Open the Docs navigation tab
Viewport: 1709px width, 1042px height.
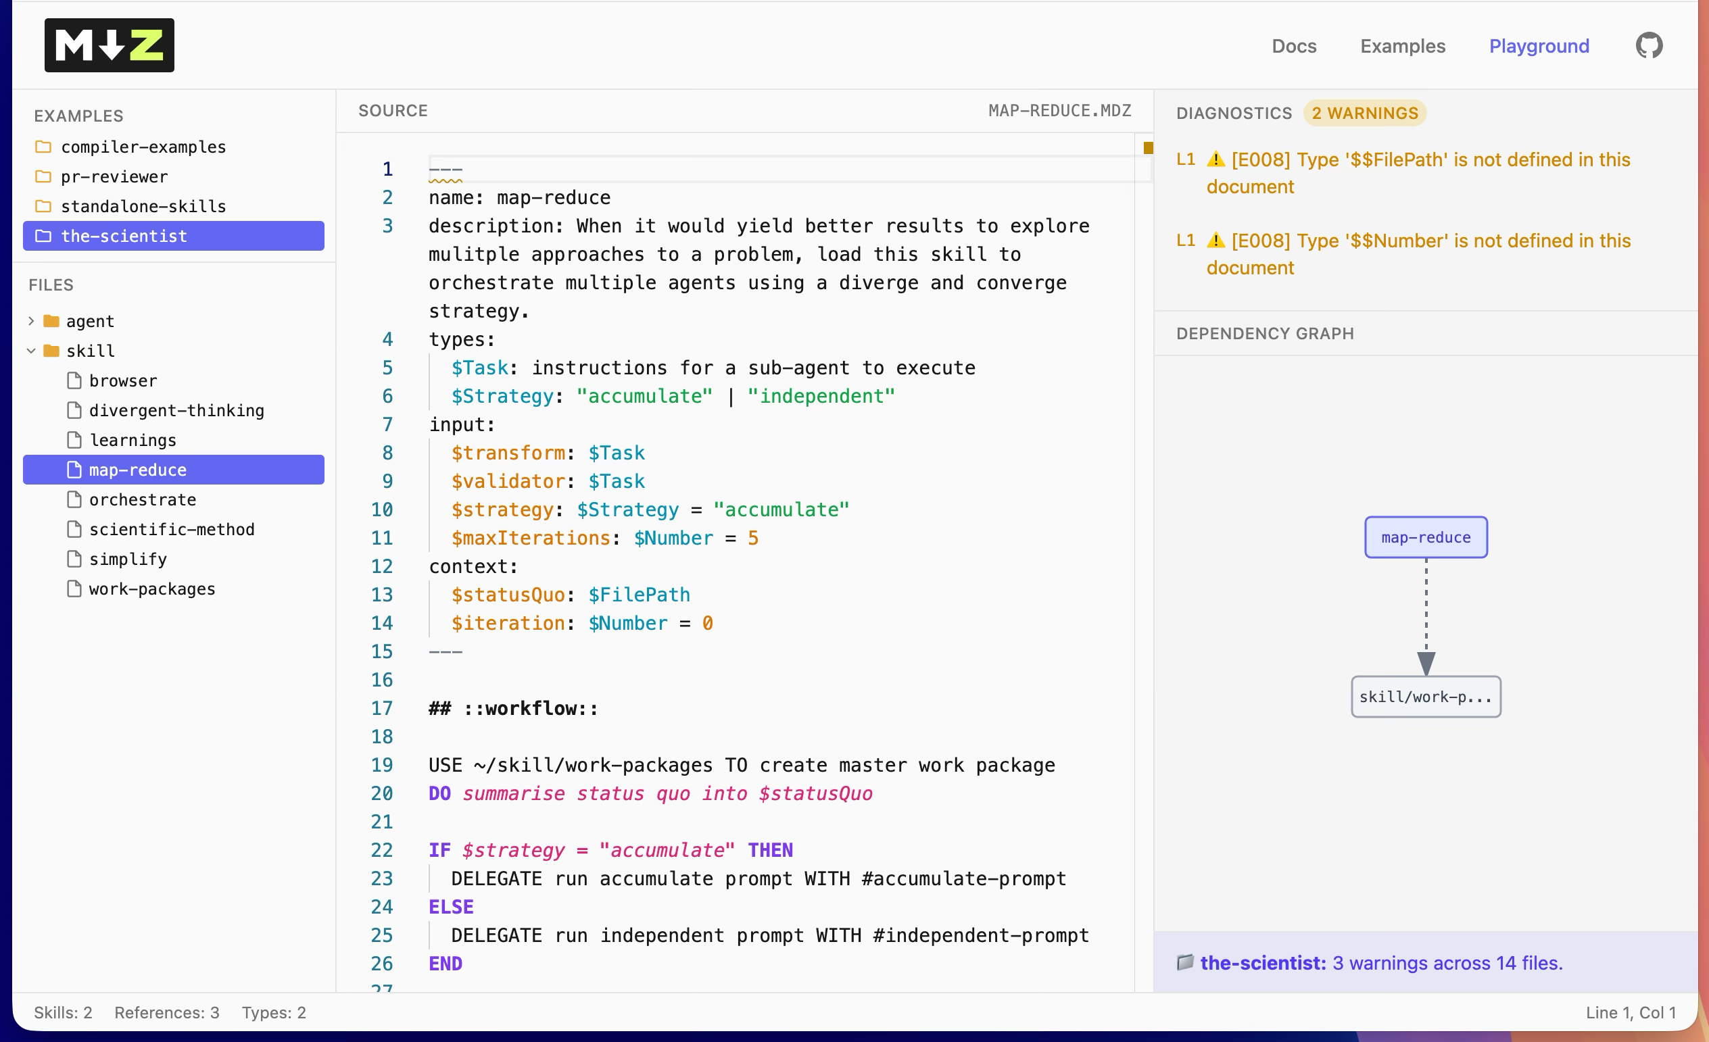(x=1293, y=46)
